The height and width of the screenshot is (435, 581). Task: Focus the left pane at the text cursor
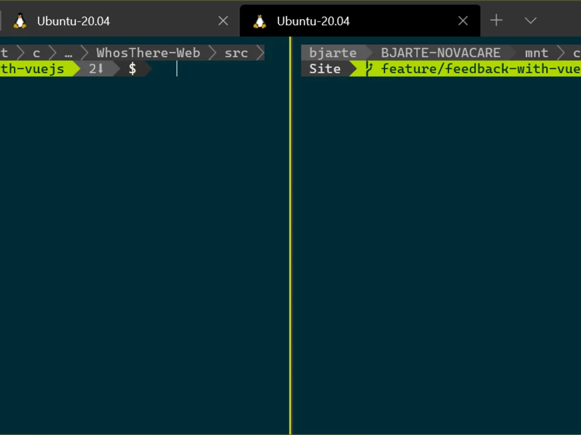click(x=177, y=69)
